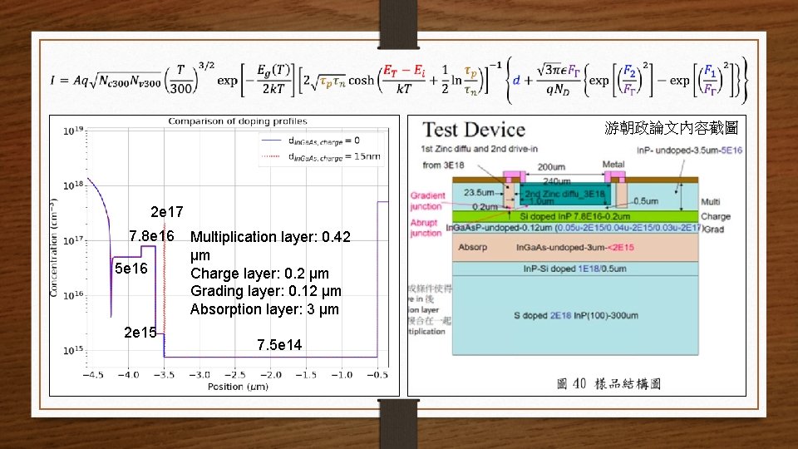The height and width of the screenshot is (449, 798).
Task: Click the '10¹⁹' y-axis tick label
Action: (x=73, y=131)
